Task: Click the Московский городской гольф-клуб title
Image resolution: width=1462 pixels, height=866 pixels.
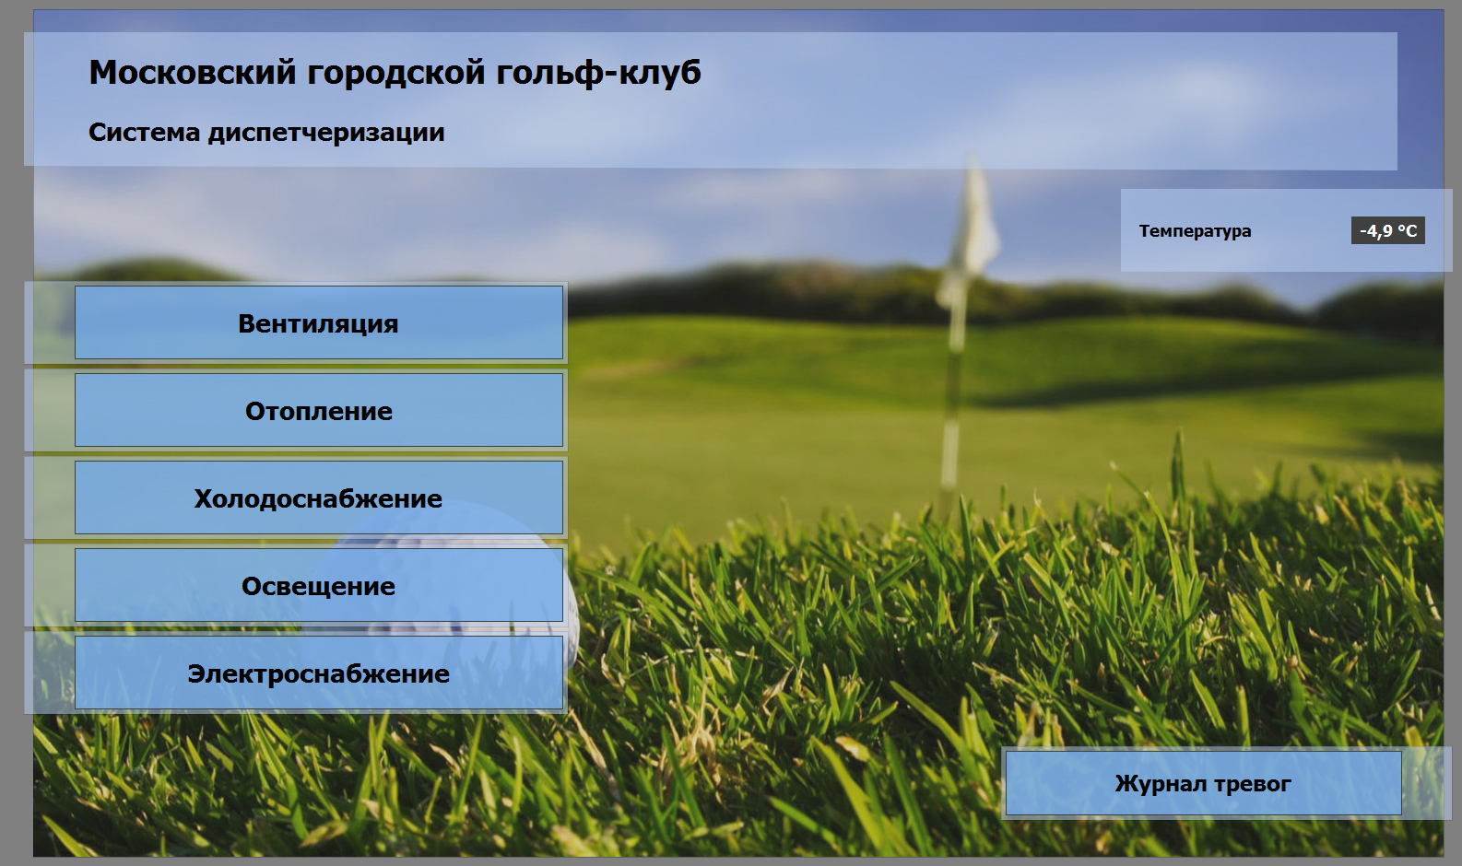Action: pyautogui.click(x=395, y=72)
